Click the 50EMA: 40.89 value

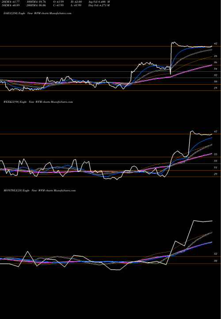11,5
